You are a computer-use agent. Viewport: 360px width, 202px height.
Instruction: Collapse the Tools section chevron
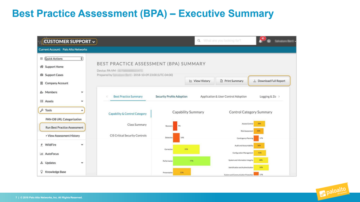[82, 110]
